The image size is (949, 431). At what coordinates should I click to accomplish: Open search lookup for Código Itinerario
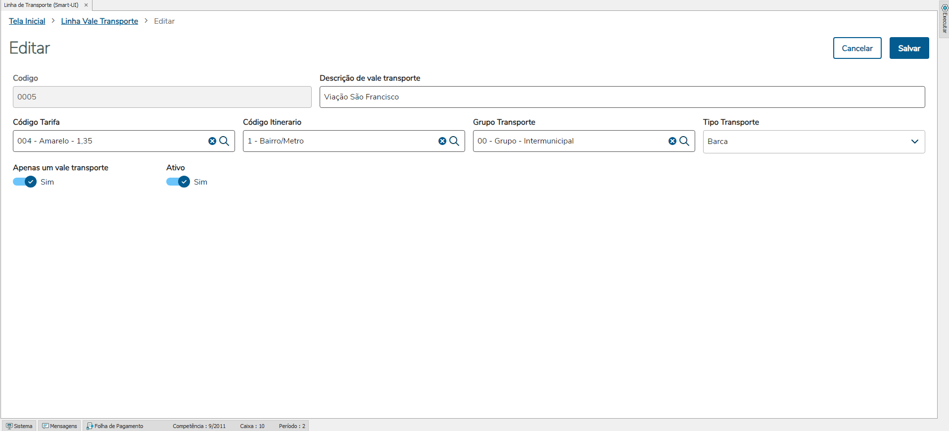click(454, 141)
